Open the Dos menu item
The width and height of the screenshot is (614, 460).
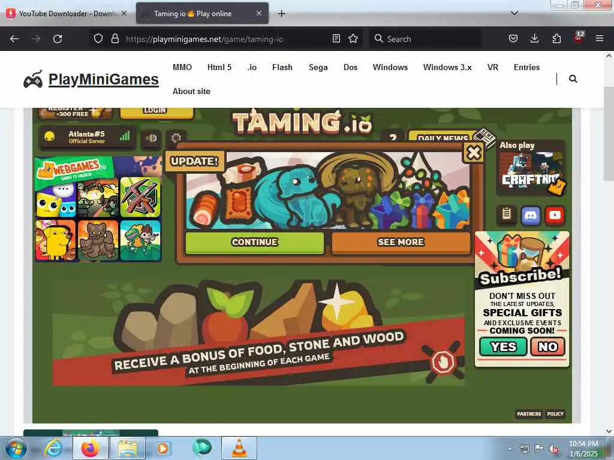[x=350, y=67]
